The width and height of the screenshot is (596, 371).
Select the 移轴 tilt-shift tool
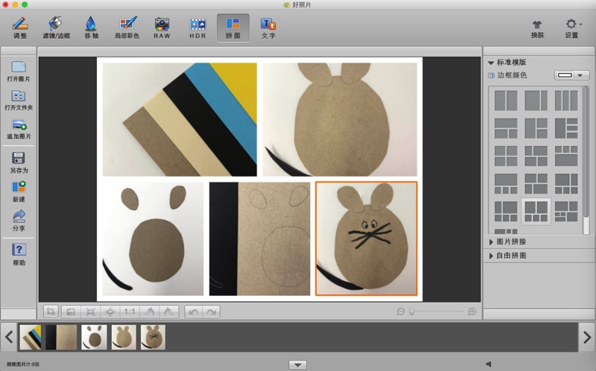91,28
